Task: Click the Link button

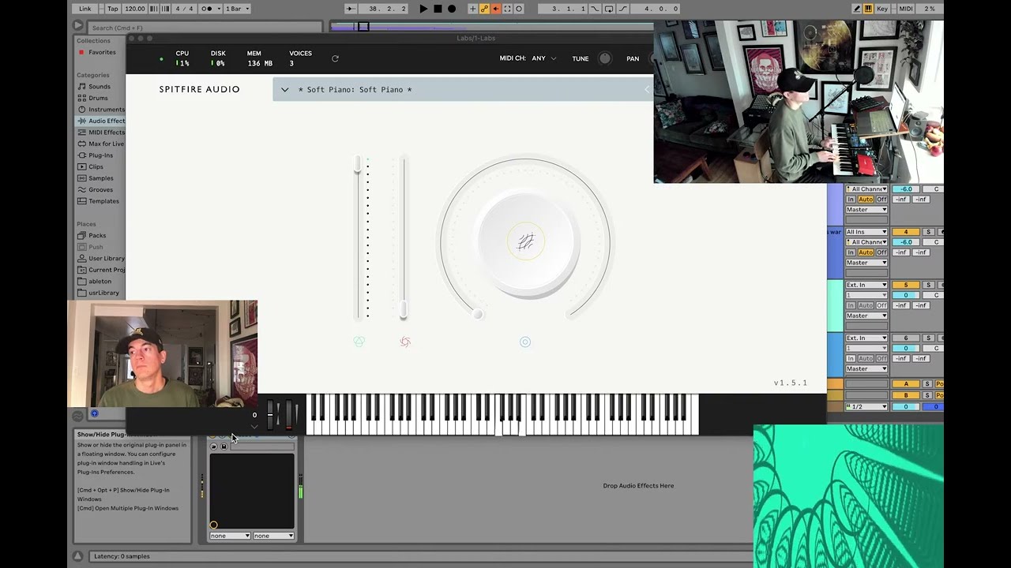Action: click(x=85, y=9)
